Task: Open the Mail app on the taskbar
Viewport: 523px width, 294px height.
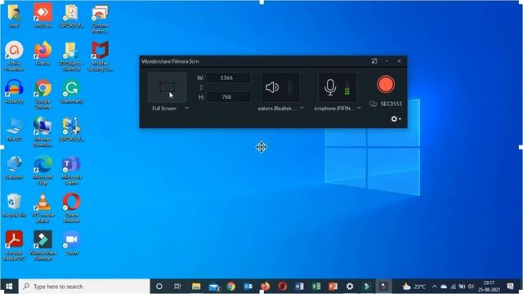Action: point(214,287)
